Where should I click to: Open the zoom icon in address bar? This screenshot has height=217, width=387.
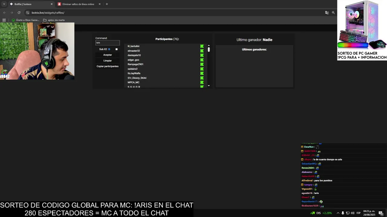(333, 13)
